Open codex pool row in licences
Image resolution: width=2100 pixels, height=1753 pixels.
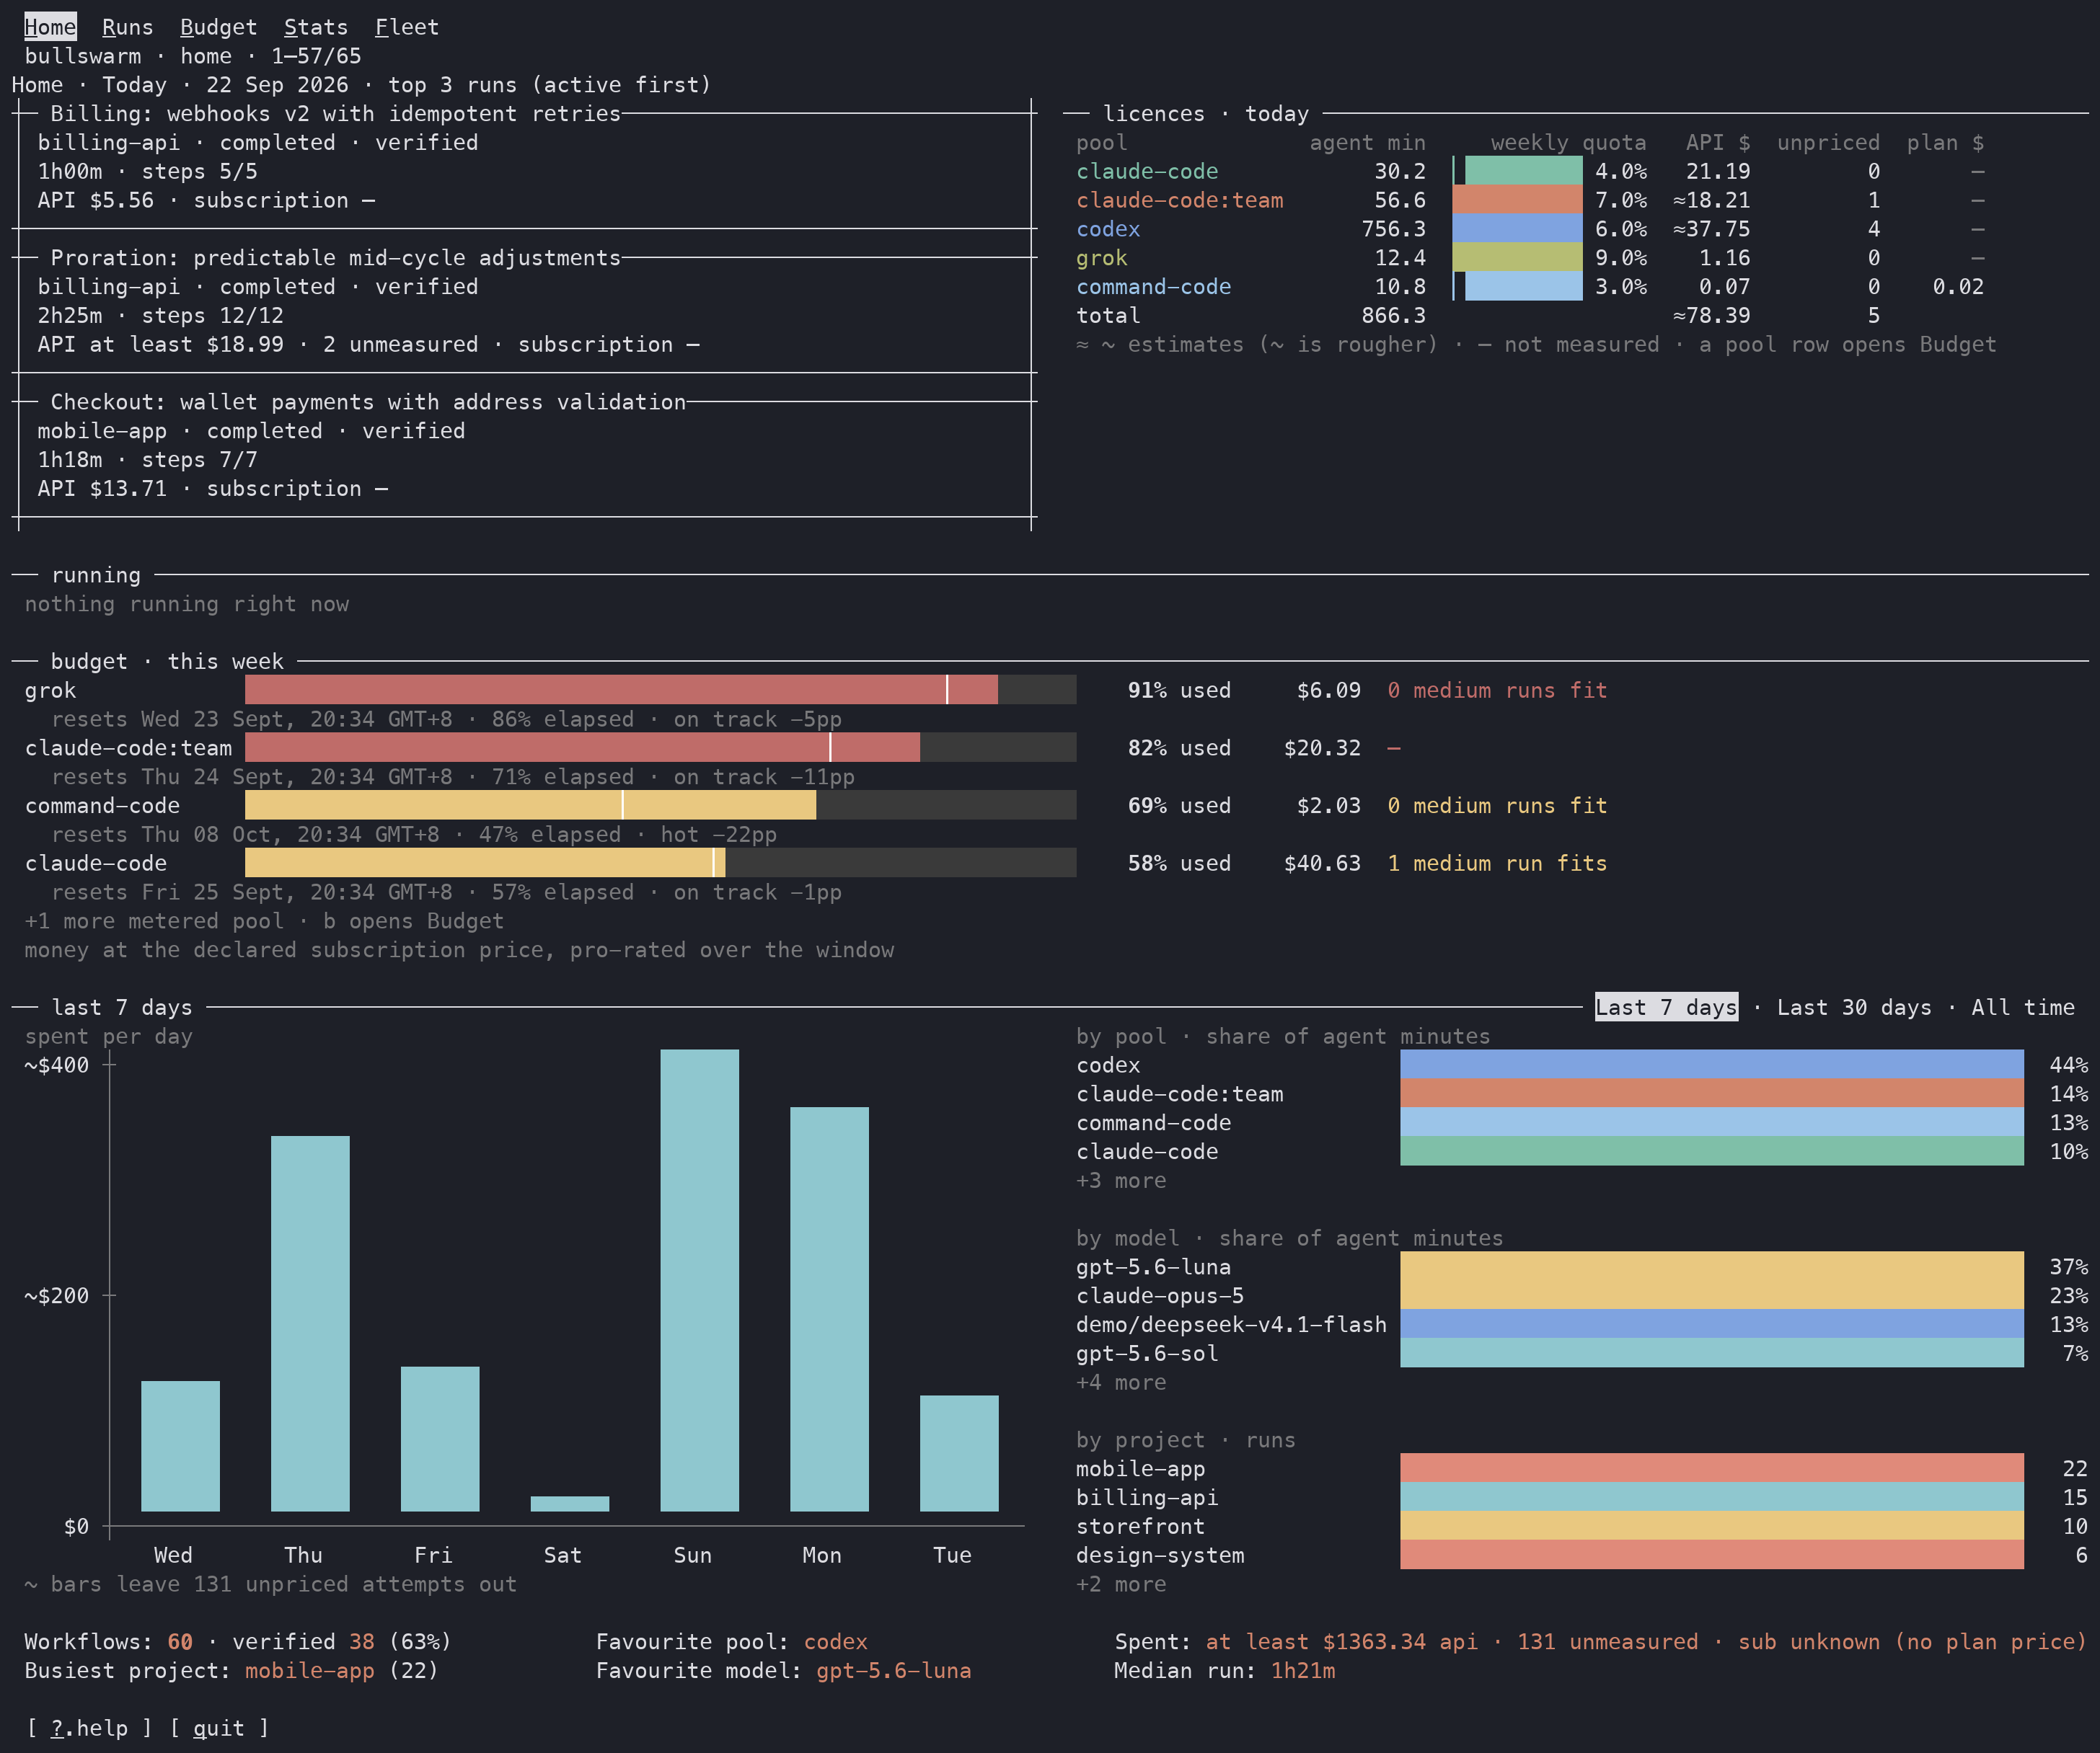1530,229
